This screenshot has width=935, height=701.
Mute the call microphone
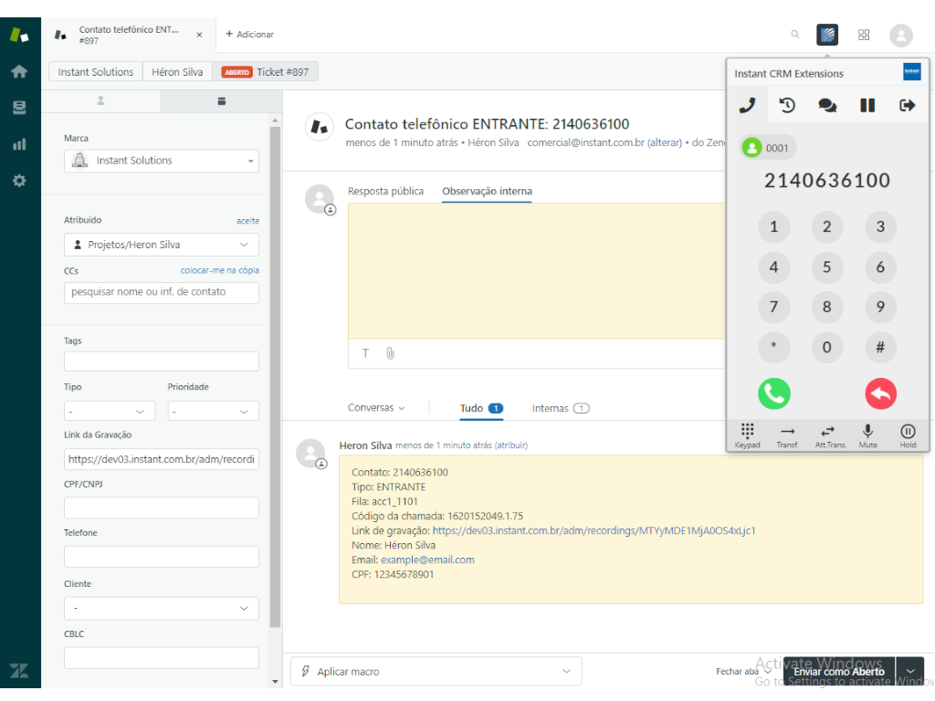click(x=867, y=435)
